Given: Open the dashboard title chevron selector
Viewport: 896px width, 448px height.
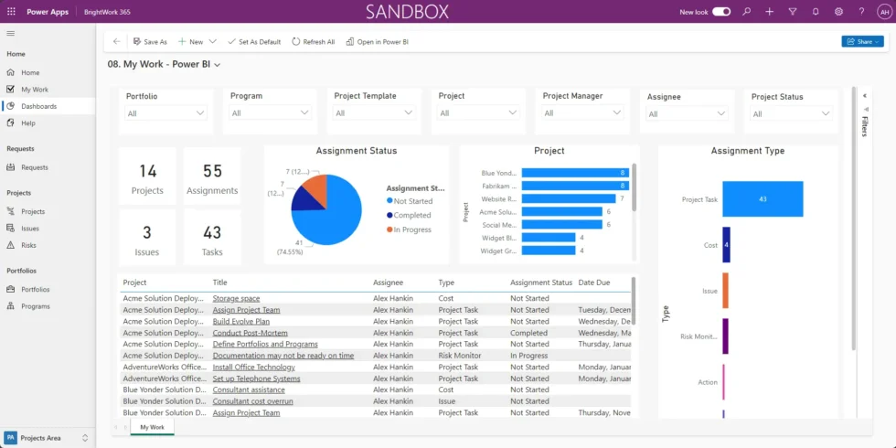Looking at the screenshot, I should [x=218, y=65].
